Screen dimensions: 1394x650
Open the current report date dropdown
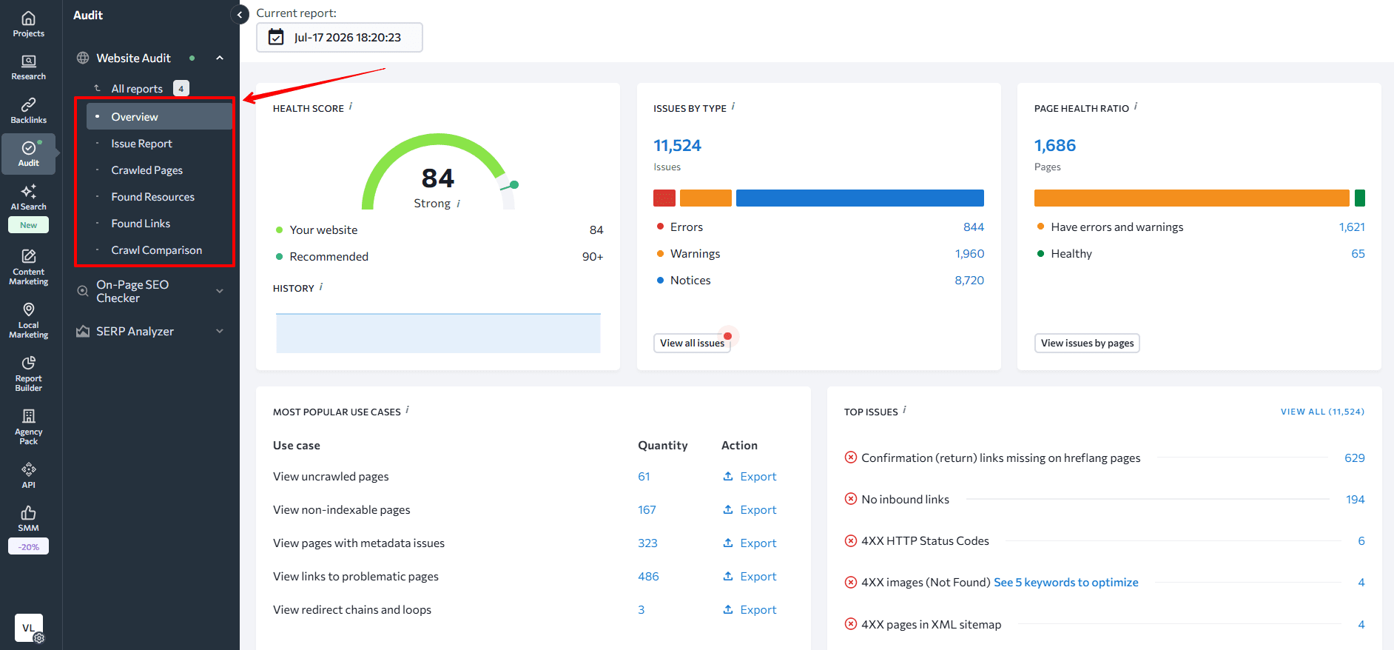click(x=340, y=37)
